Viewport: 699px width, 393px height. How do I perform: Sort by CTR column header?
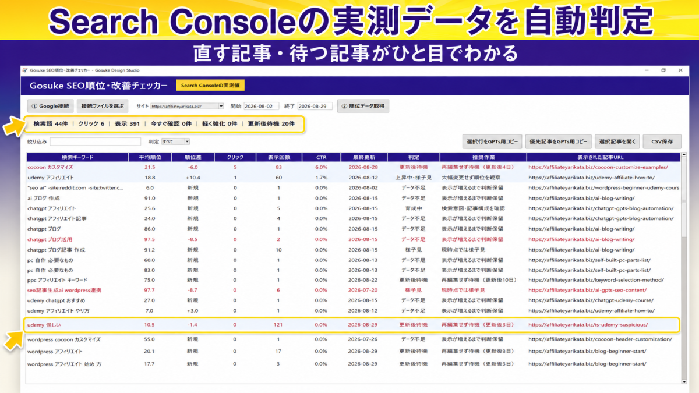click(x=322, y=157)
